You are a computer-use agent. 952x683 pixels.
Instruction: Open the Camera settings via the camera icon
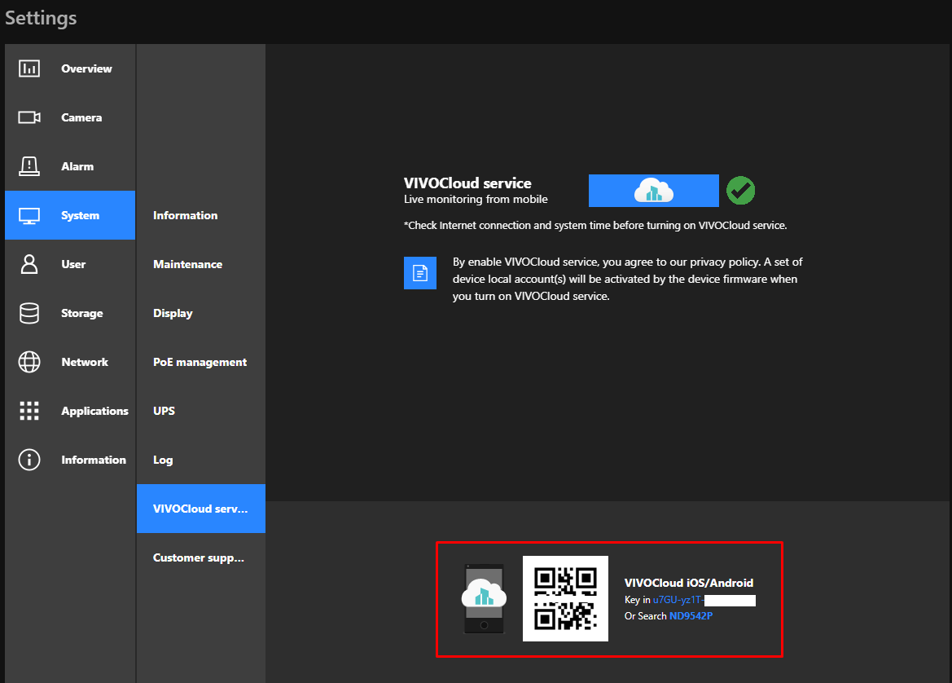click(29, 117)
